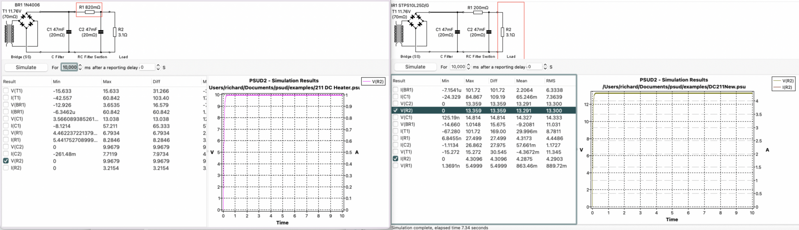Select the V(BR1) row in DC211New results

pos(484,124)
